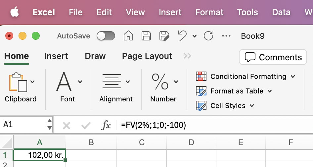Viewport: 313px width, 167px height.
Task: Open the Number format percent group
Action: coord(164,87)
